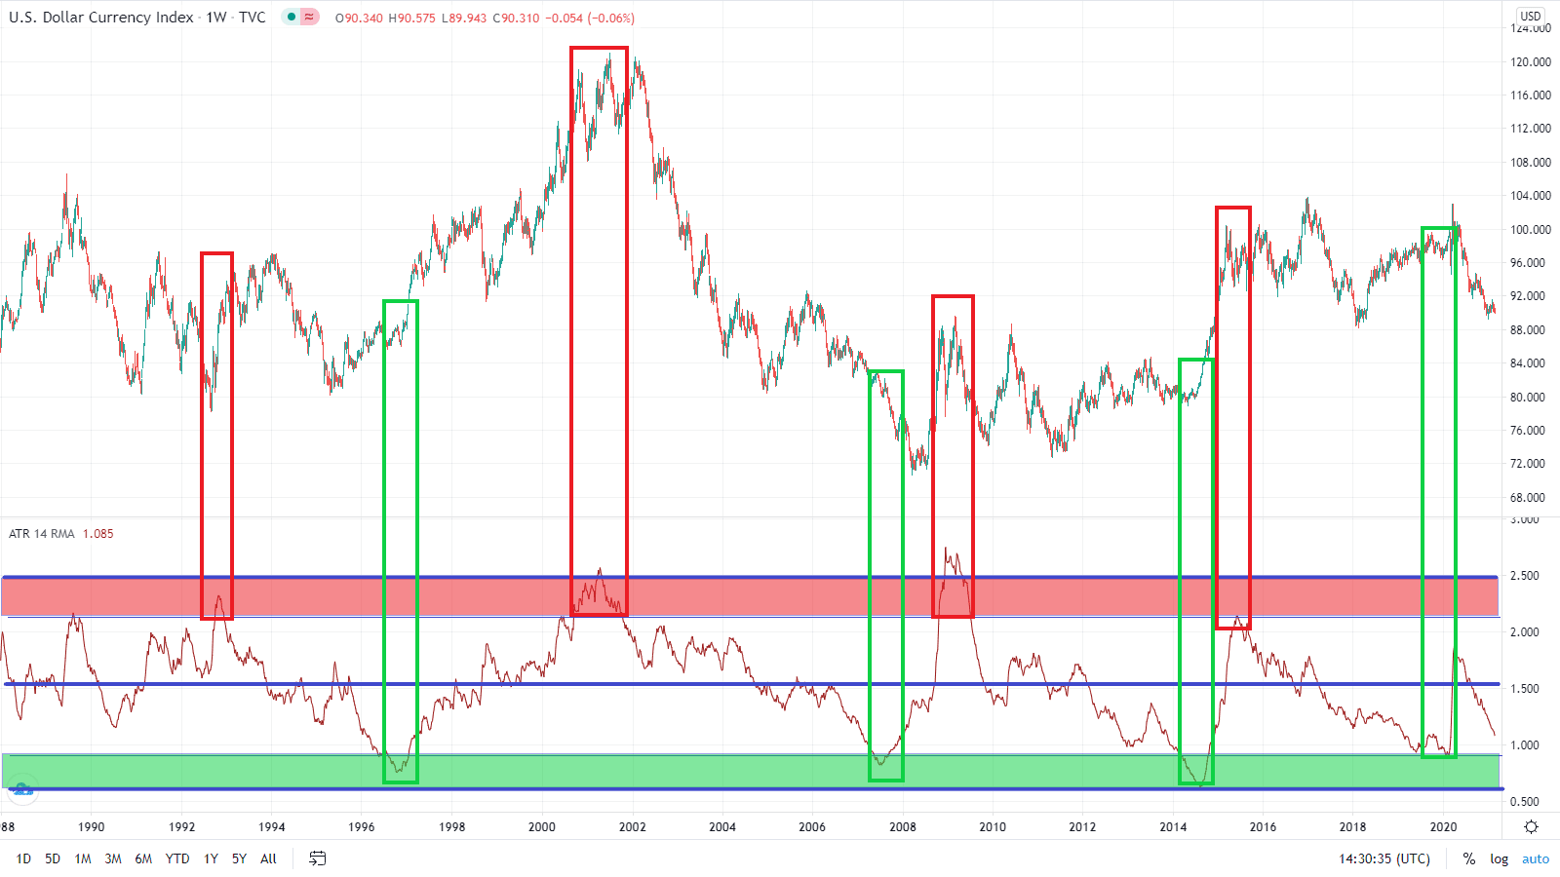
Task: Select the 1D time range
Action: coord(23,858)
